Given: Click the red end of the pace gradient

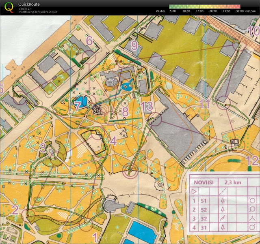Looking at the screenshot, I should (238, 6).
